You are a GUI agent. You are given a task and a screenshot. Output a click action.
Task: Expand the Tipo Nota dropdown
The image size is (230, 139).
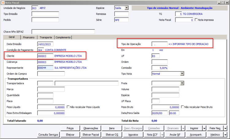pyautogui.click(x=182, y=73)
